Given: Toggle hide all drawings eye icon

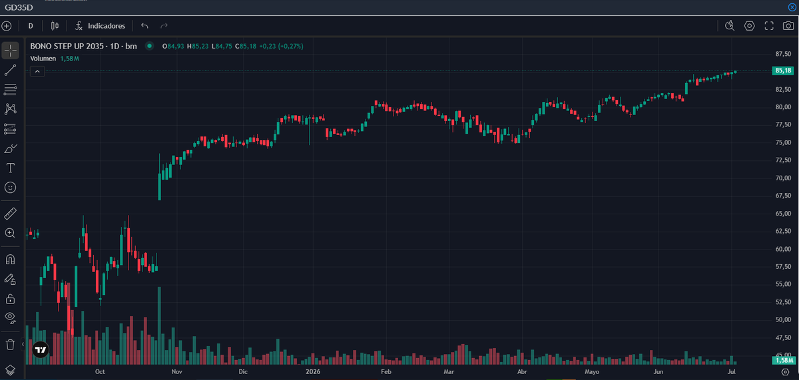Looking at the screenshot, I should point(10,317).
